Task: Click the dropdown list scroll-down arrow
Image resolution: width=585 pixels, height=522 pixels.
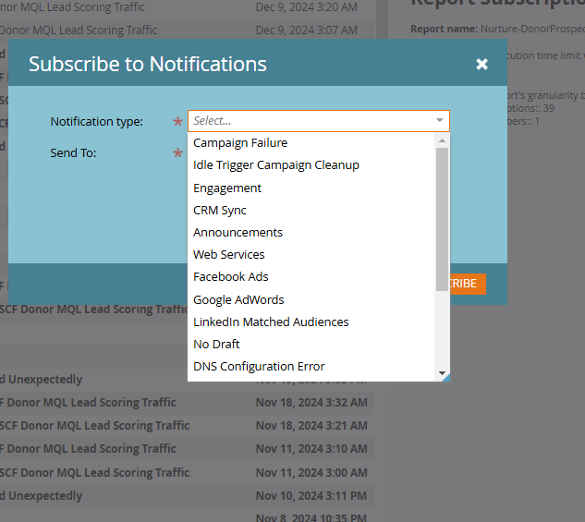Action: pyautogui.click(x=442, y=373)
